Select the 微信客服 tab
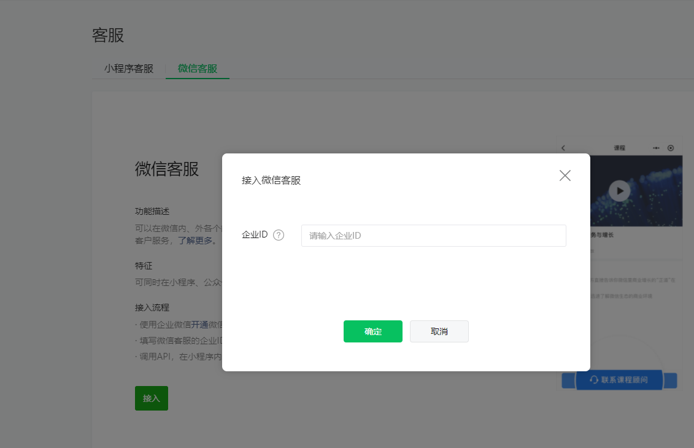This screenshot has width=694, height=448. point(198,69)
